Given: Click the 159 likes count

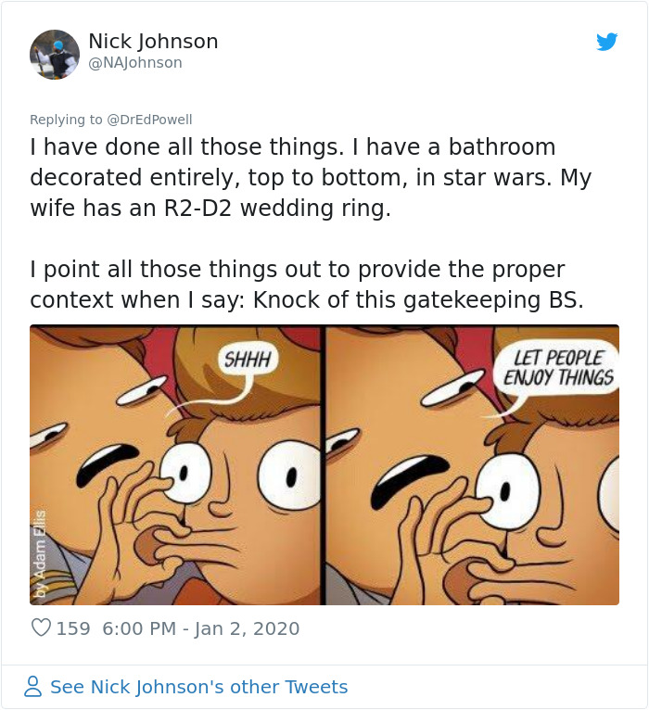Looking at the screenshot, I should [x=73, y=628].
